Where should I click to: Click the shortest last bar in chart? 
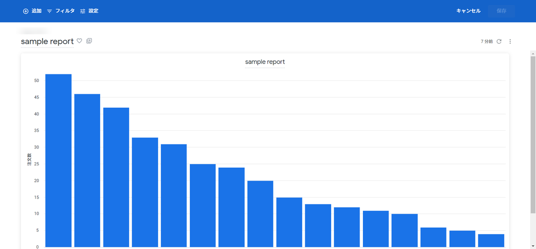coord(491,240)
